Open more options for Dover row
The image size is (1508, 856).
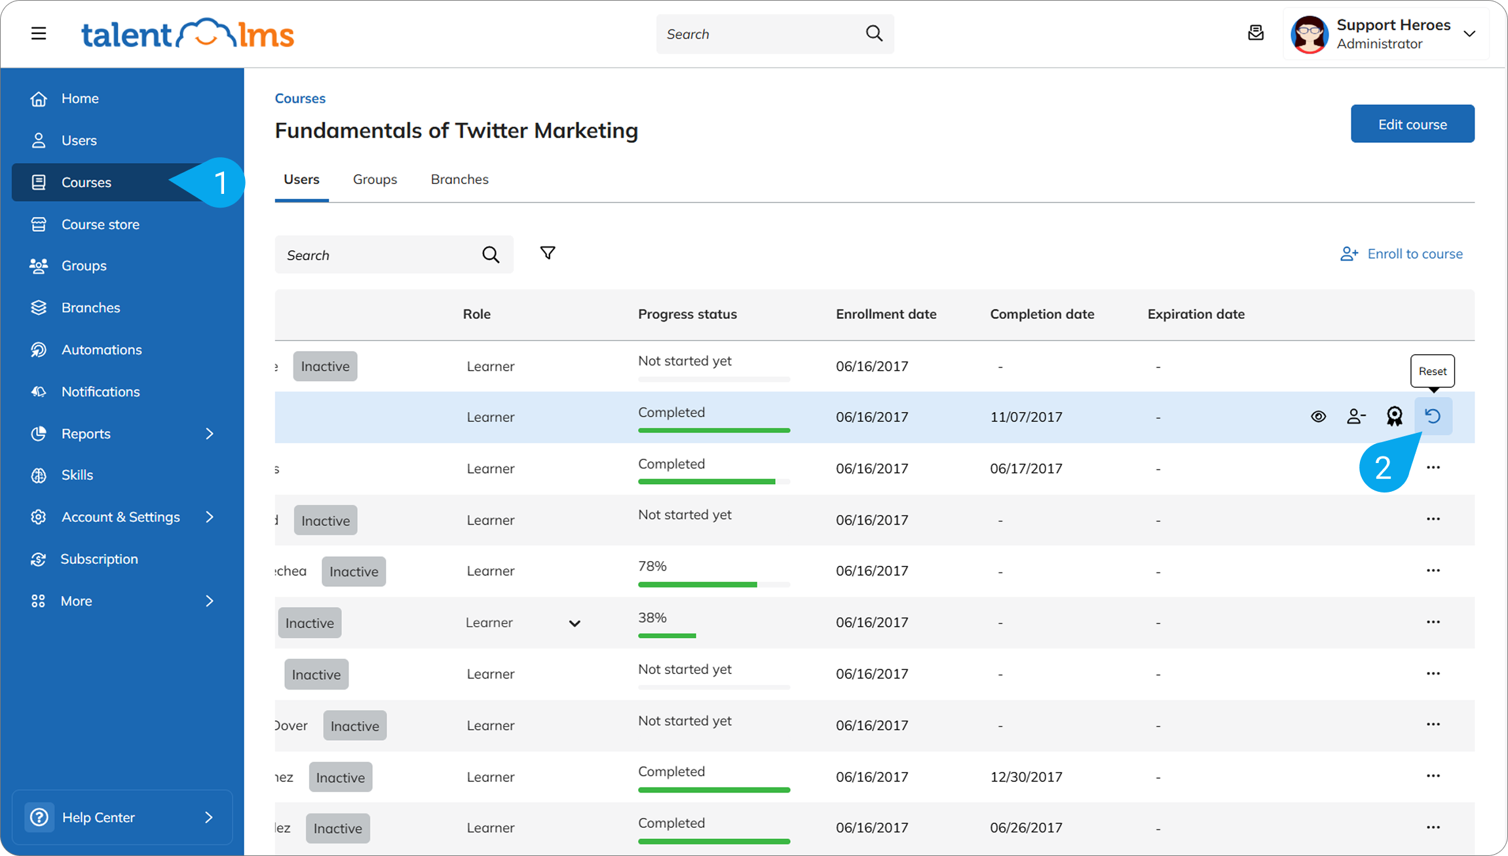(1433, 724)
